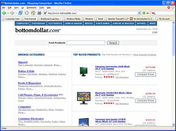The height and width of the screenshot is (131, 176).
Task: Select the ELECTRONICS navigation tab
Action: tap(55, 24)
